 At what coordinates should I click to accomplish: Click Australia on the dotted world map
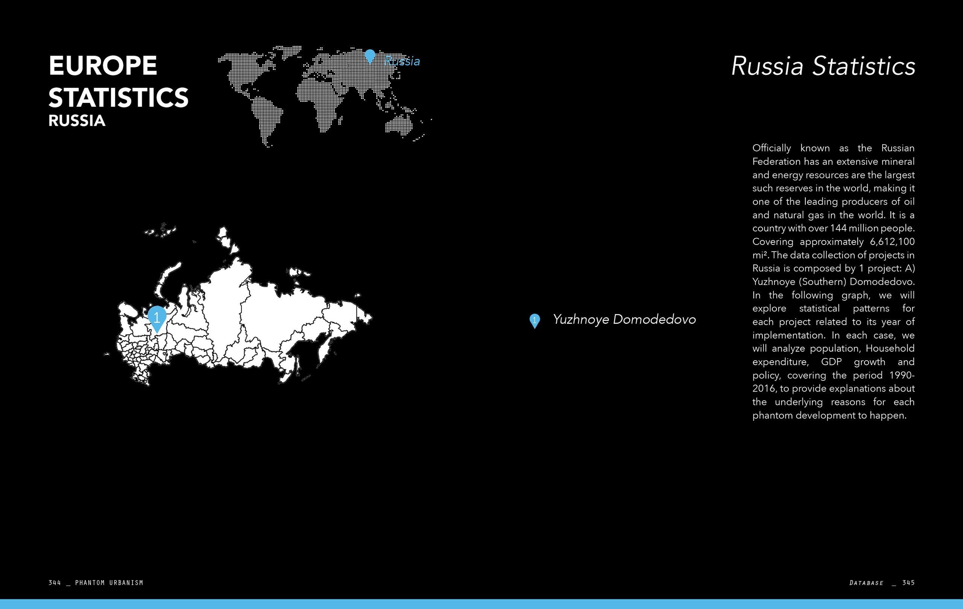point(399,125)
